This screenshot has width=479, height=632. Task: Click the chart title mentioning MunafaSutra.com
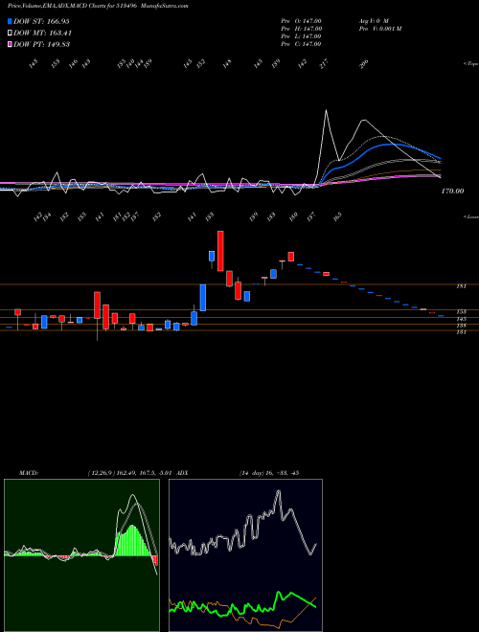click(x=98, y=6)
